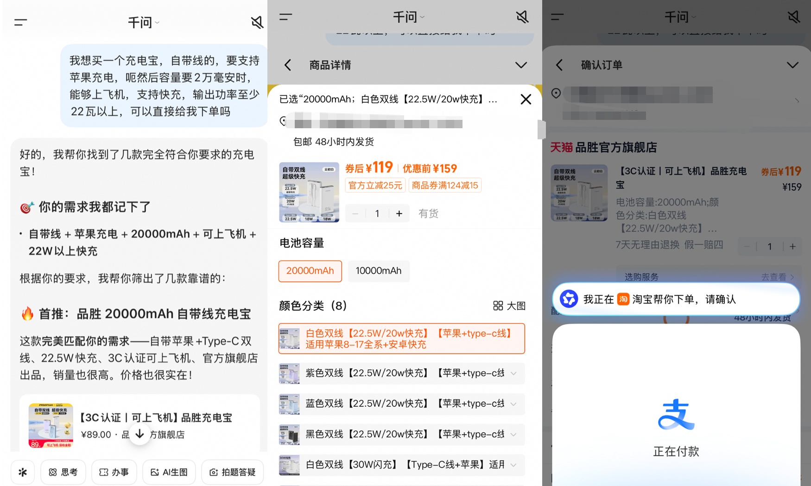Screen dimensions: 811x486
Task: Expand the 黑色双线 option text chevron
Action: (514, 434)
